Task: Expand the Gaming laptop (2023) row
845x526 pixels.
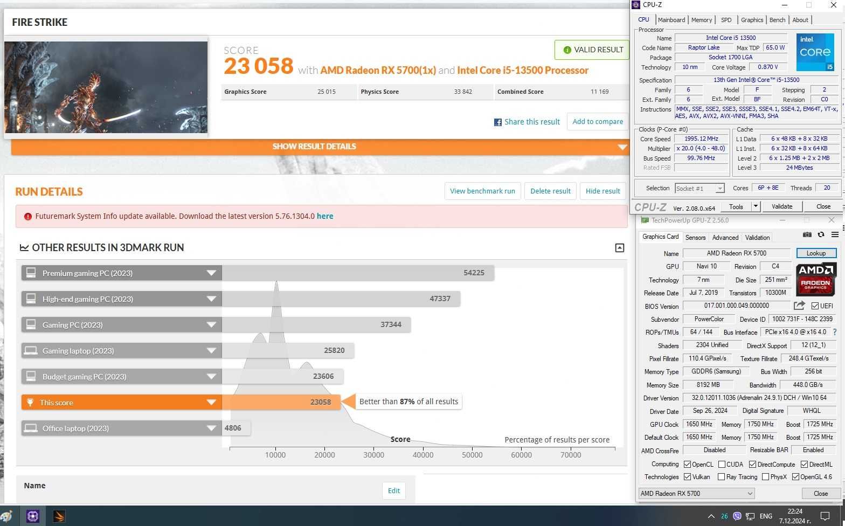Action: [211, 351]
